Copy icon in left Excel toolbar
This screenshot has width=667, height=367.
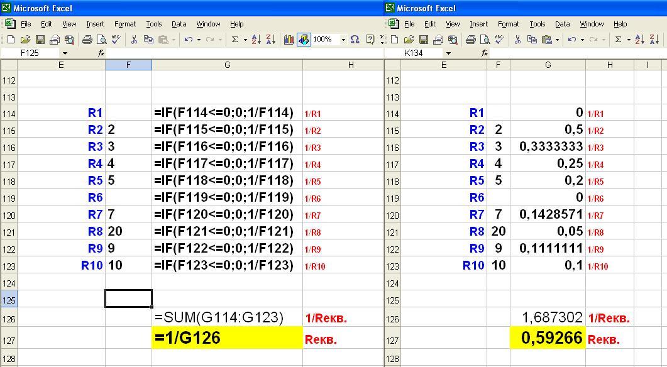click(x=148, y=40)
